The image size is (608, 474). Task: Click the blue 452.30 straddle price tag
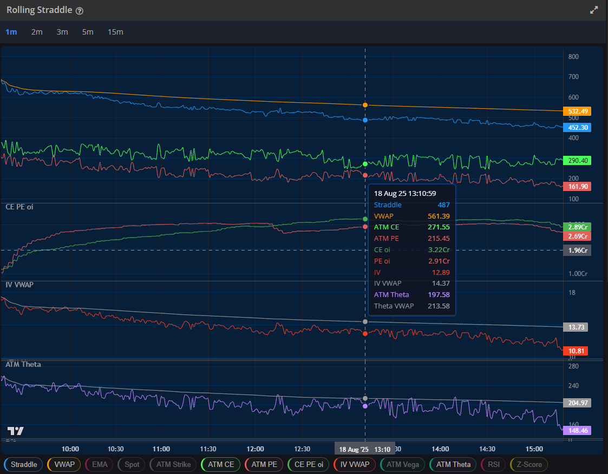pyautogui.click(x=577, y=128)
